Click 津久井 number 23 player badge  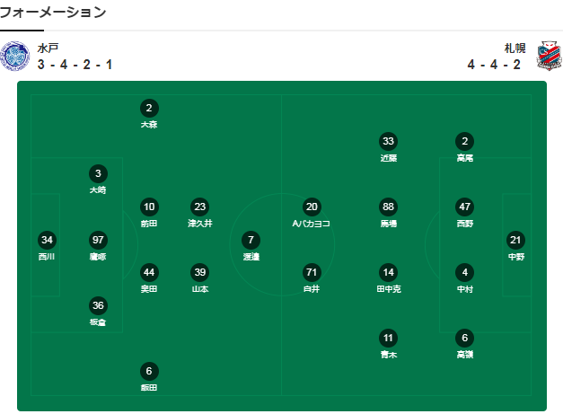click(x=200, y=207)
